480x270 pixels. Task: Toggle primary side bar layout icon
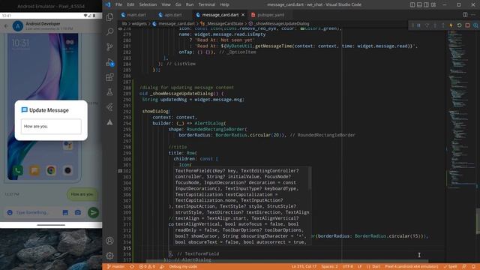(412, 4)
